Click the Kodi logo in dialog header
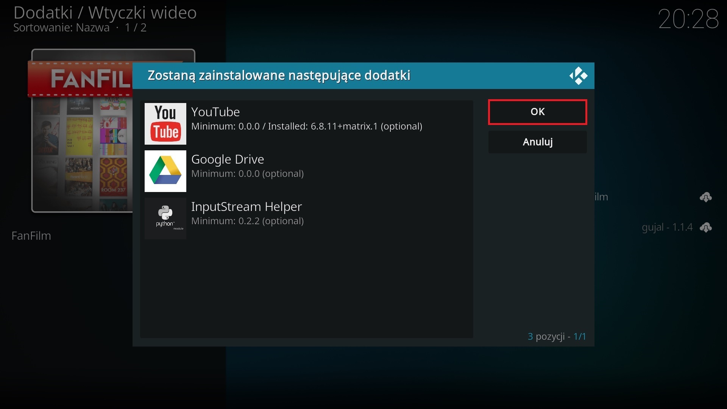This screenshot has width=727, height=409. coord(579,75)
